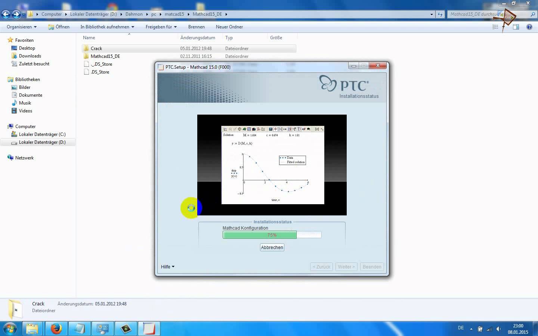Click the greyed Beenden button

pyautogui.click(x=372, y=267)
